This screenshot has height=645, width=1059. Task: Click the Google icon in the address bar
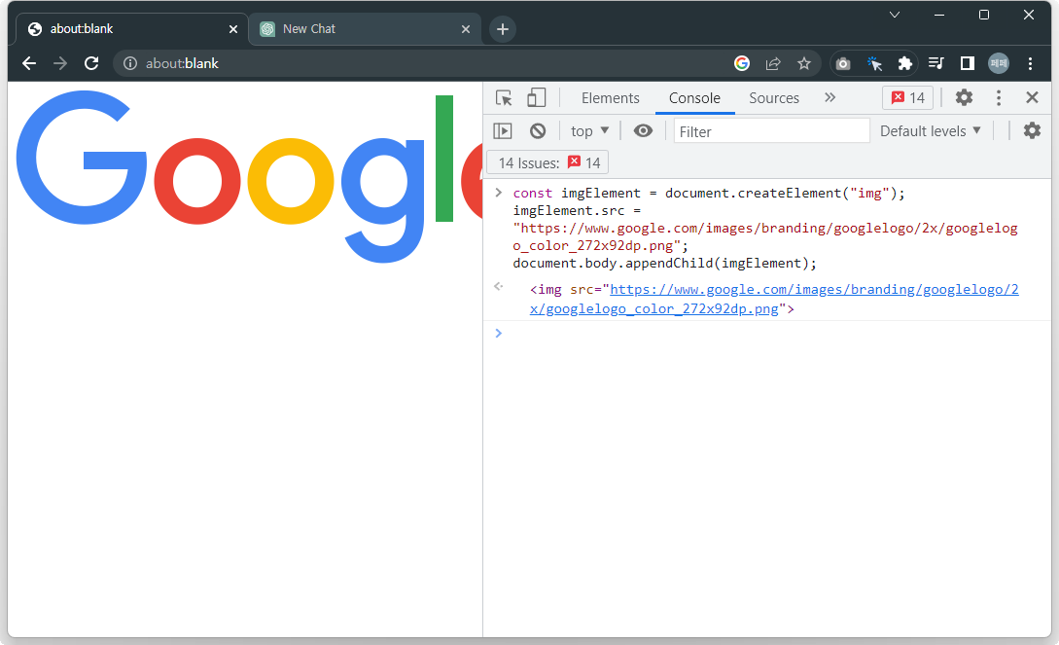coord(742,63)
